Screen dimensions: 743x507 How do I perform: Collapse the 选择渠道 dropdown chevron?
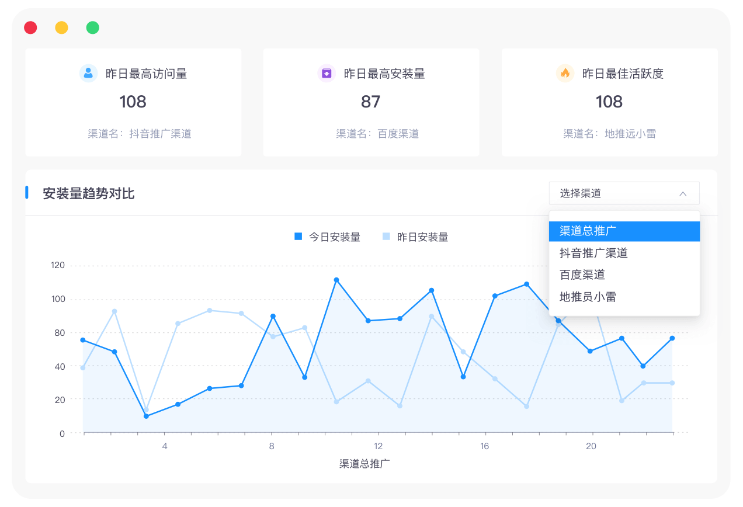pos(682,193)
